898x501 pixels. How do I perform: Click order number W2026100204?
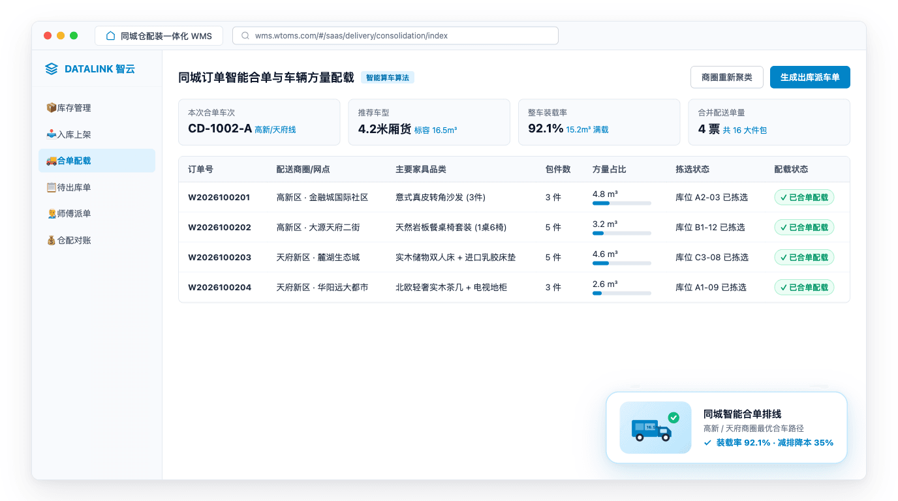pos(219,287)
